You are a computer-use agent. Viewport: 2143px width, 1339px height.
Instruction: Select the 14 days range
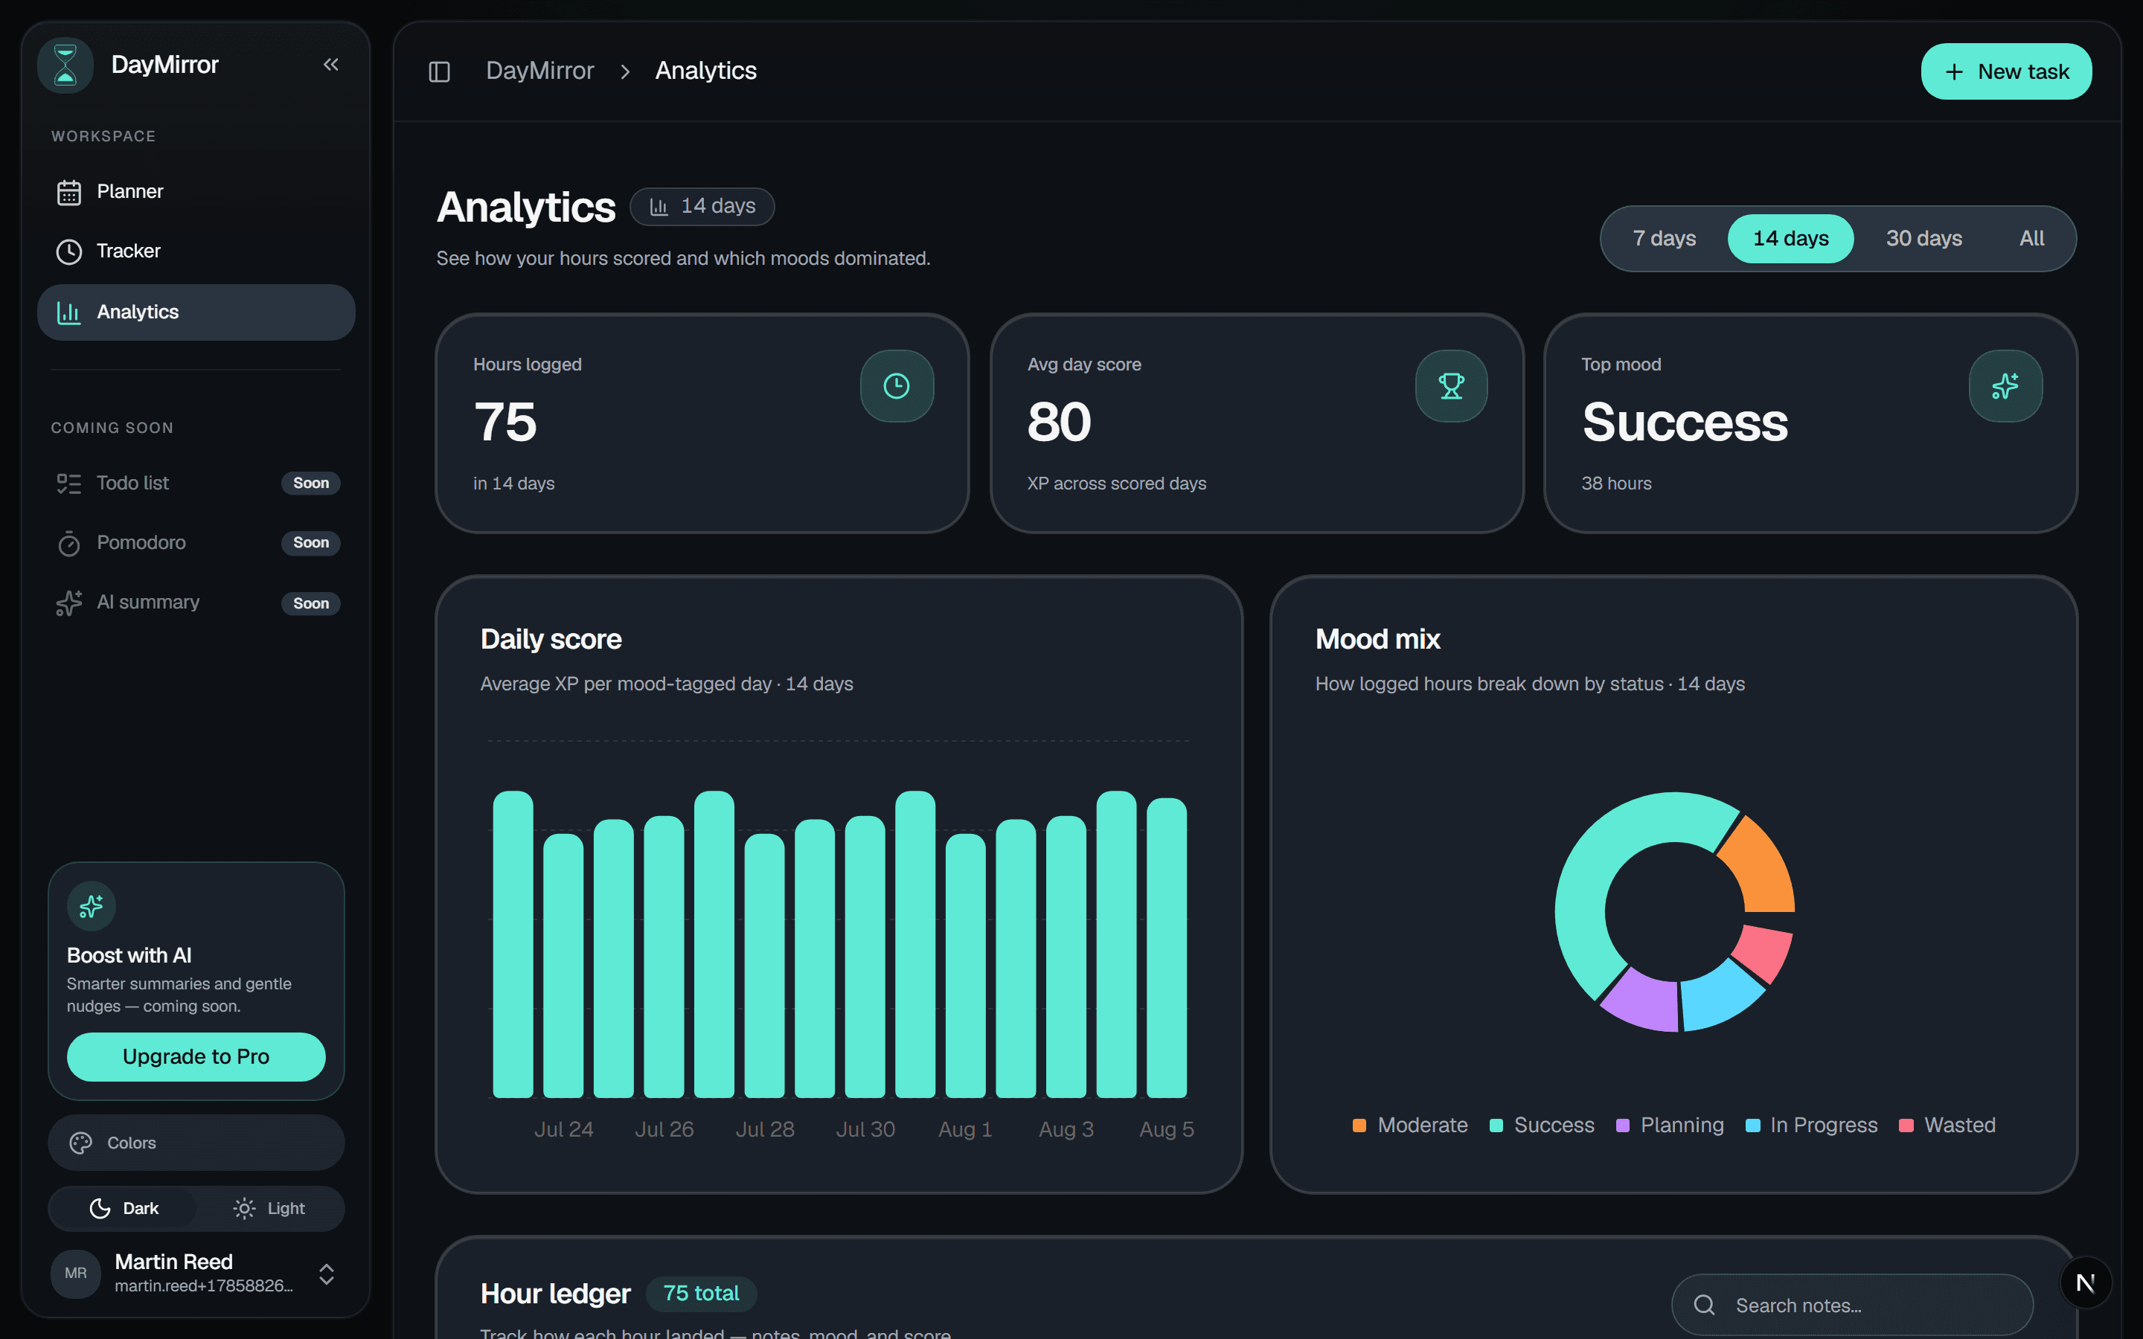tap(1790, 238)
